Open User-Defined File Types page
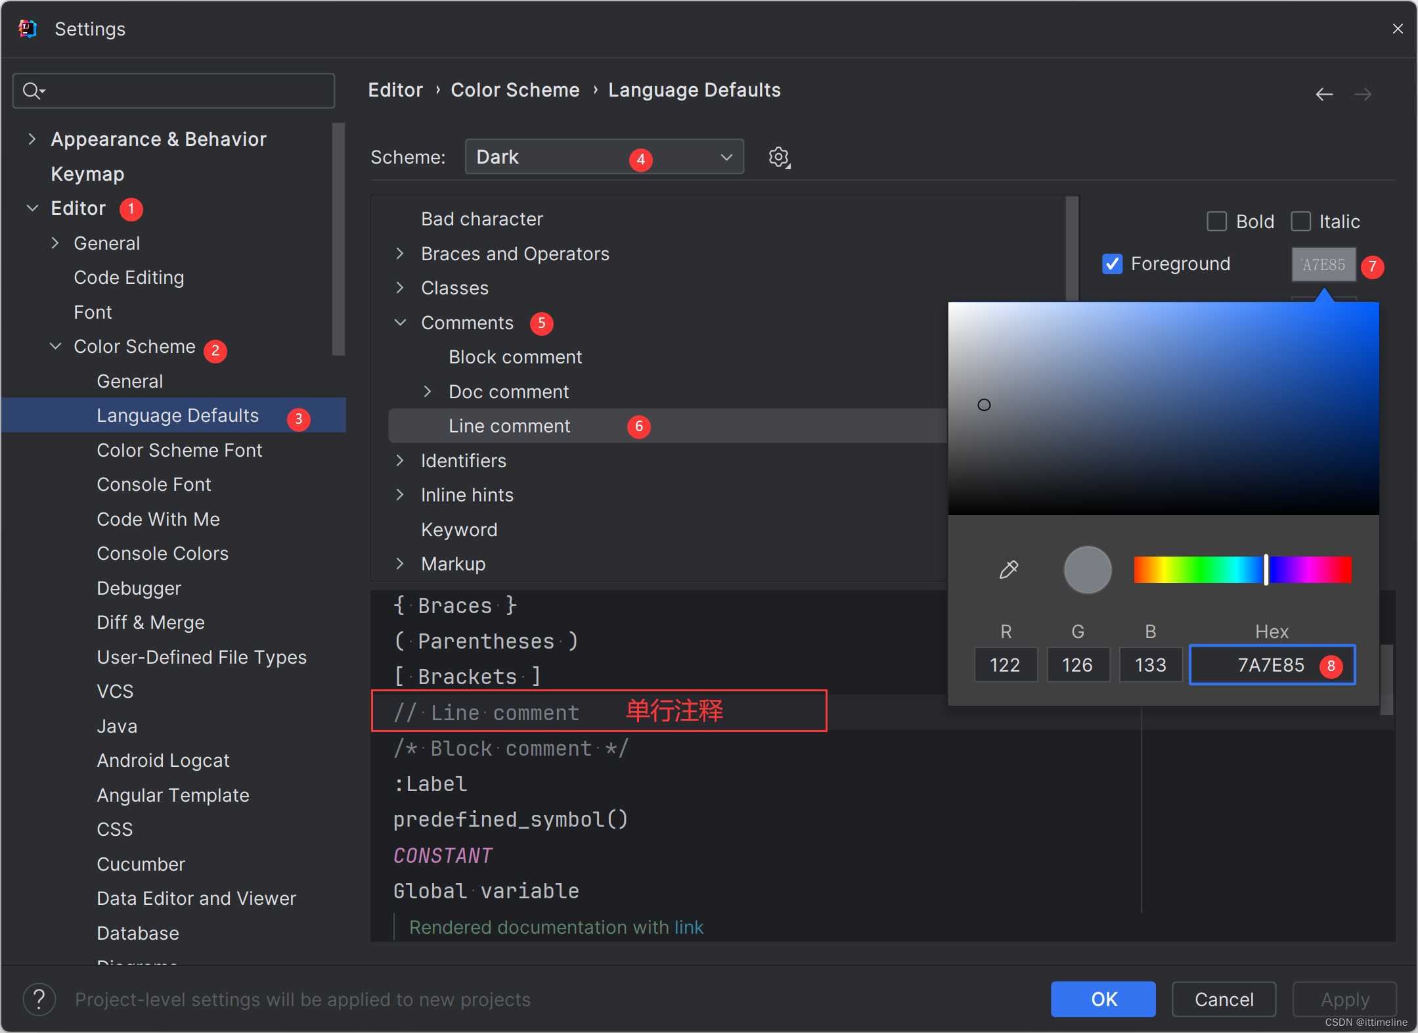The height and width of the screenshot is (1033, 1418). click(202, 657)
